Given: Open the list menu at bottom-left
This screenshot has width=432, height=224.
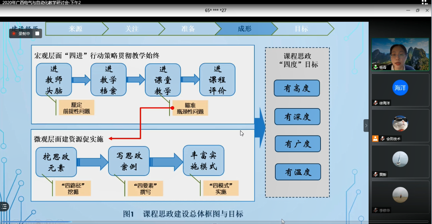Looking at the screenshot, I should click(x=4, y=206).
